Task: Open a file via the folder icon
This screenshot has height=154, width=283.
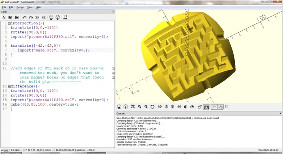Action: [x=10, y=17]
